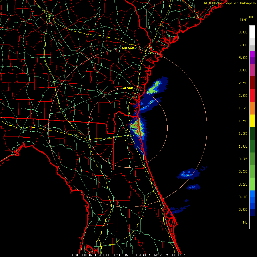257x257 pixels.
Task: Click the dark red swatch beside 2.50
Action: [x=252, y=83]
